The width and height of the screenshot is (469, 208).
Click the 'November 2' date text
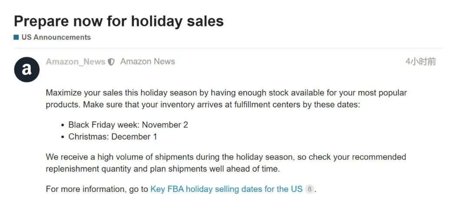pos(165,125)
